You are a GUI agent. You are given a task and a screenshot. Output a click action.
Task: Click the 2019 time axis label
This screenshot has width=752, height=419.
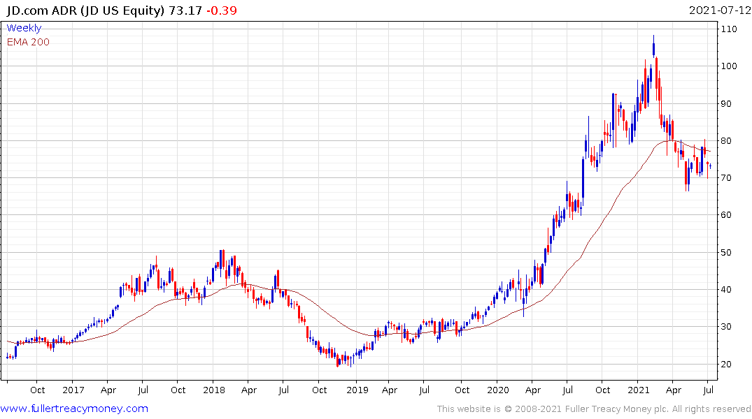pos(357,390)
